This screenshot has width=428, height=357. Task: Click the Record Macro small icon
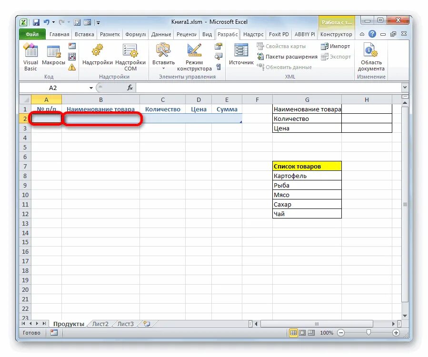[x=72, y=46]
